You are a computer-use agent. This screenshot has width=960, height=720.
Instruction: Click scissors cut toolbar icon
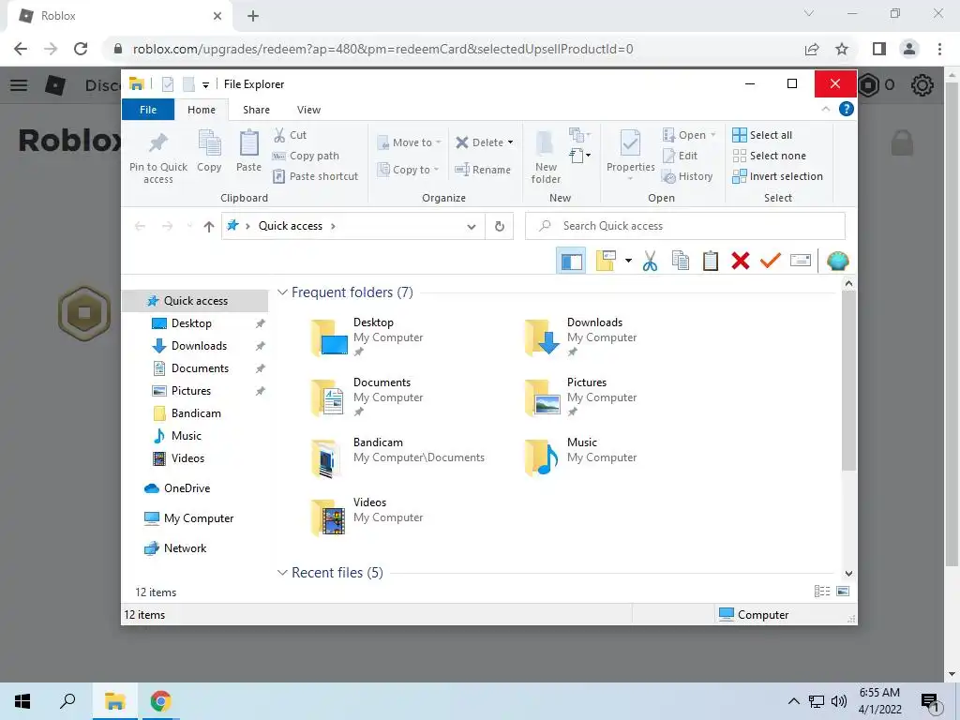pos(650,262)
